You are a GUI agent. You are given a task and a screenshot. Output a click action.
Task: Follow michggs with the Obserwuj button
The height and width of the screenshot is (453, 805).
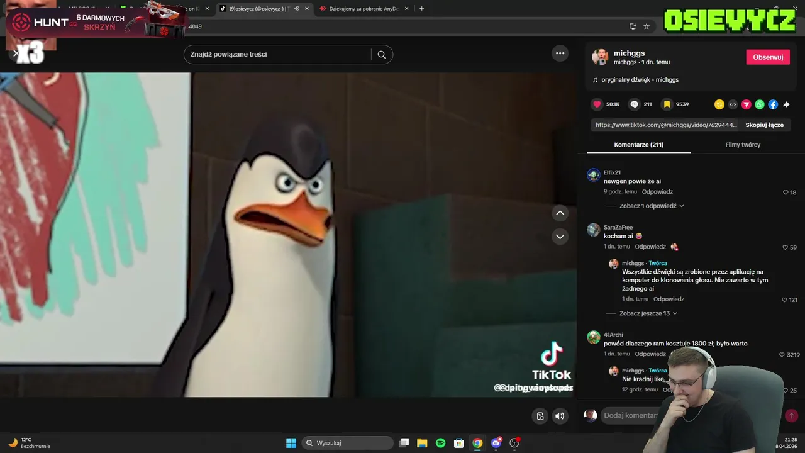(x=768, y=57)
